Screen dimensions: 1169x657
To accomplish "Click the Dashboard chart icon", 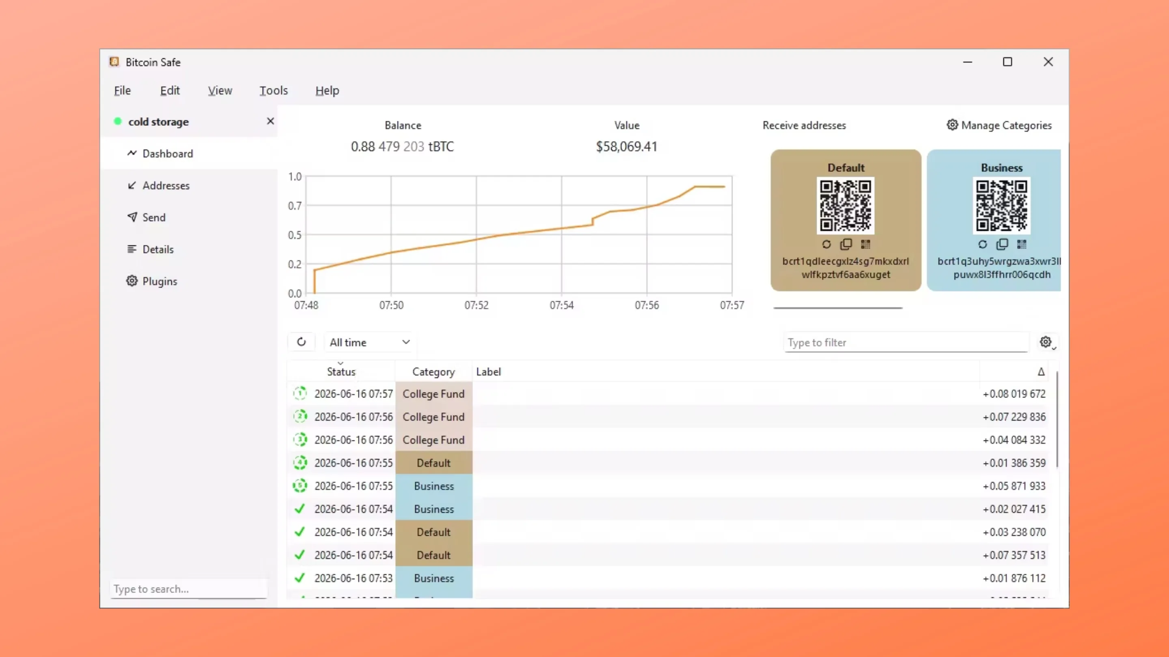I will pyautogui.click(x=132, y=153).
